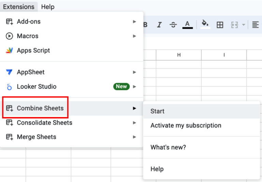Open What's new? in the submenu

(168, 147)
